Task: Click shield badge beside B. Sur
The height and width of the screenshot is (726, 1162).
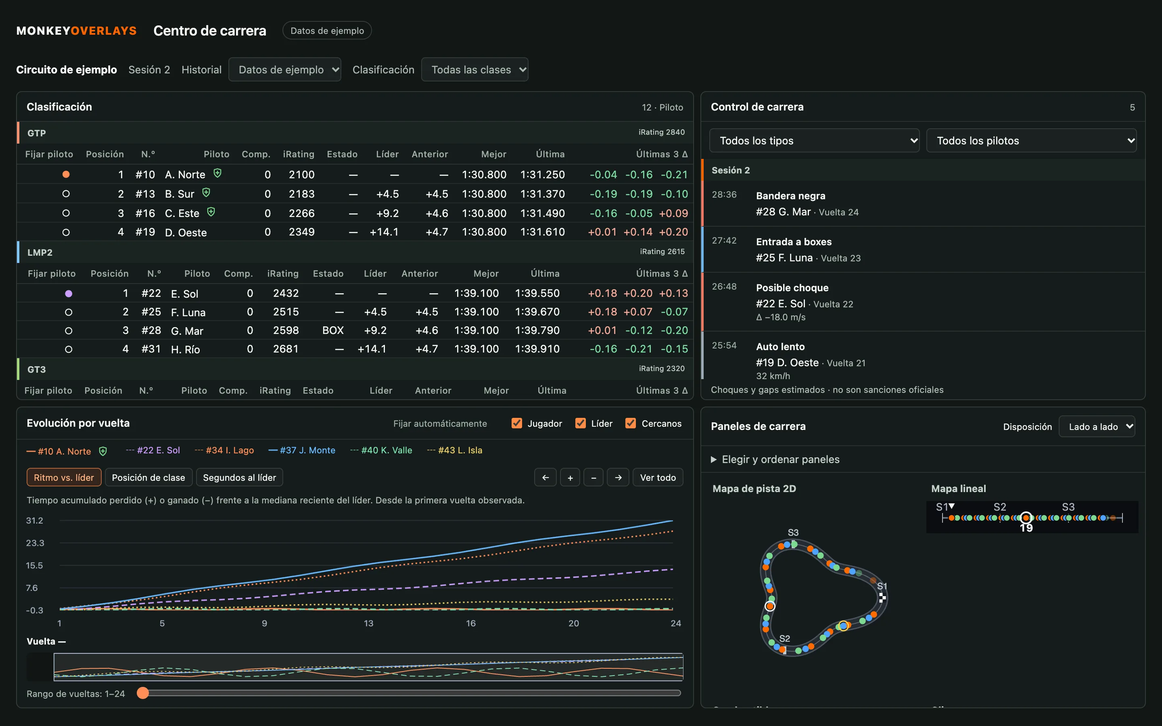Action: pyautogui.click(x=206, y=192)
